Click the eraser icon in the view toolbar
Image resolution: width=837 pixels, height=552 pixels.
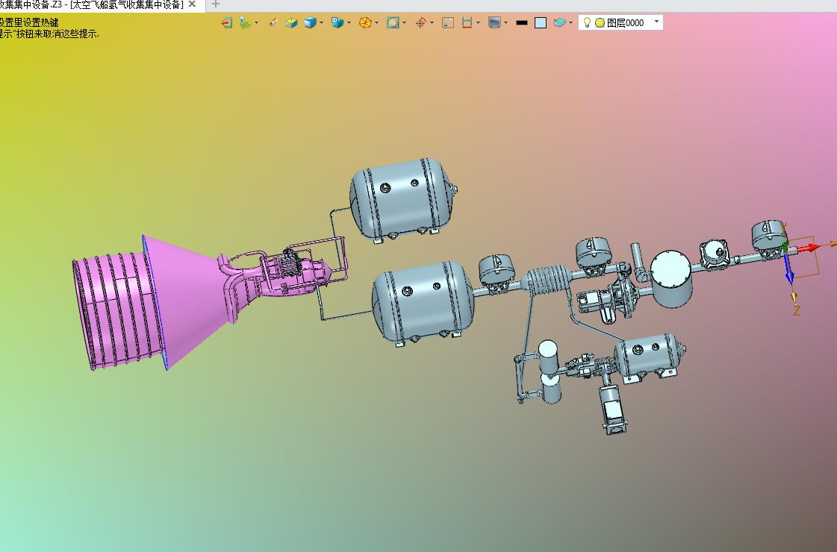(x=273, y=23)
